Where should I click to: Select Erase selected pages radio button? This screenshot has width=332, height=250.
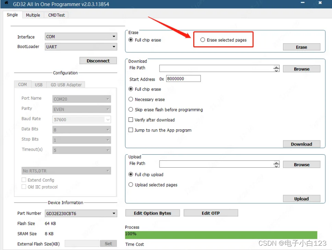point(203,40)
